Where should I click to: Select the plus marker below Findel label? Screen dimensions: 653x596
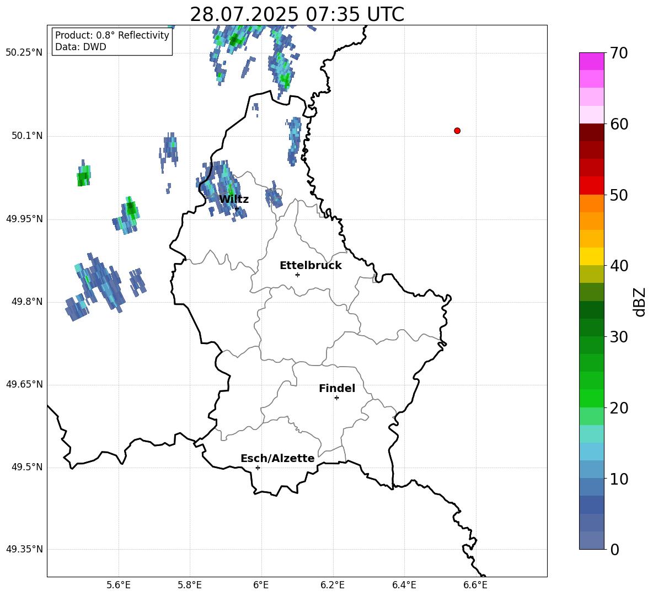point(336,398)
